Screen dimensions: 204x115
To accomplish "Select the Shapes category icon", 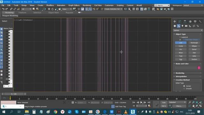I will (x=178, y=26).
